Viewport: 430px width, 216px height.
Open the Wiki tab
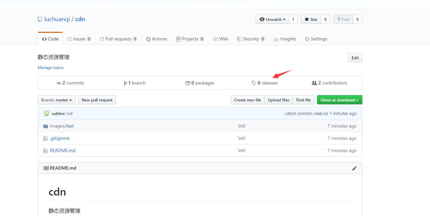click(x=221, y=39)
